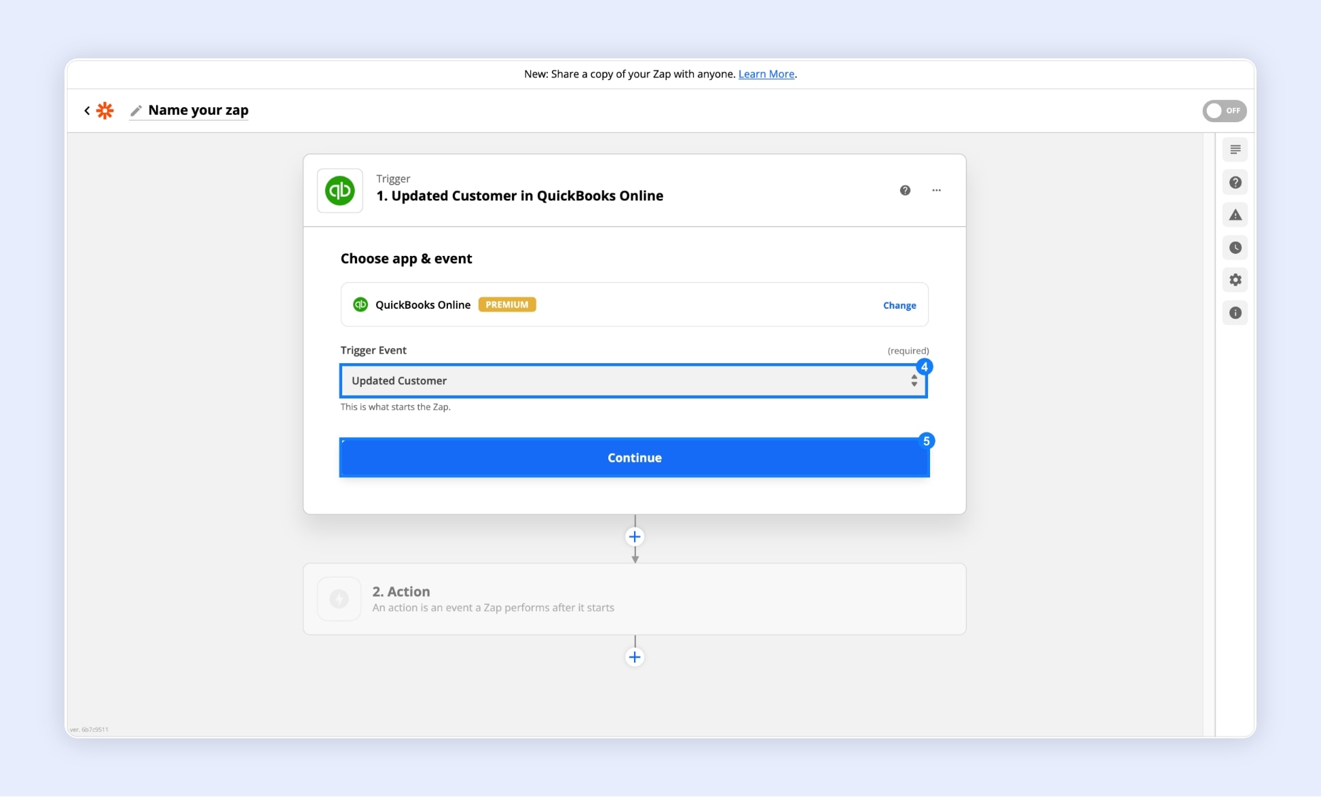Click Change next to QuickBooks Online

point(899,305)
